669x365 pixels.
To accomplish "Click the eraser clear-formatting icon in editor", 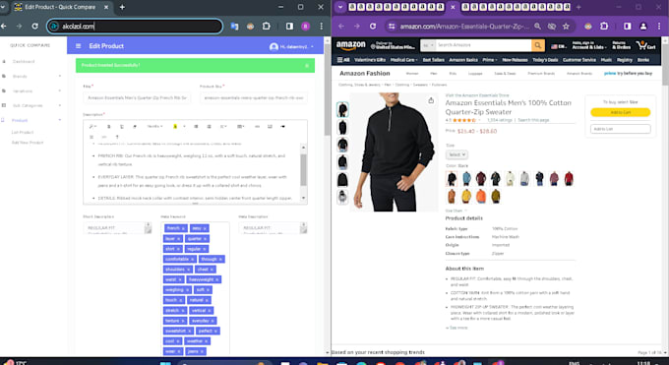I will point(135,126).
